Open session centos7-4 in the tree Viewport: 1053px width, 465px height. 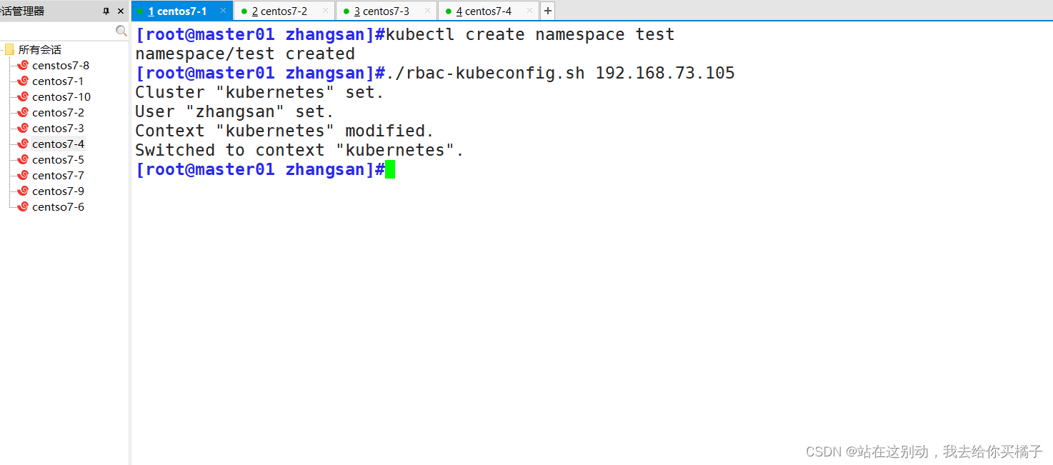[x=58, y=144]
